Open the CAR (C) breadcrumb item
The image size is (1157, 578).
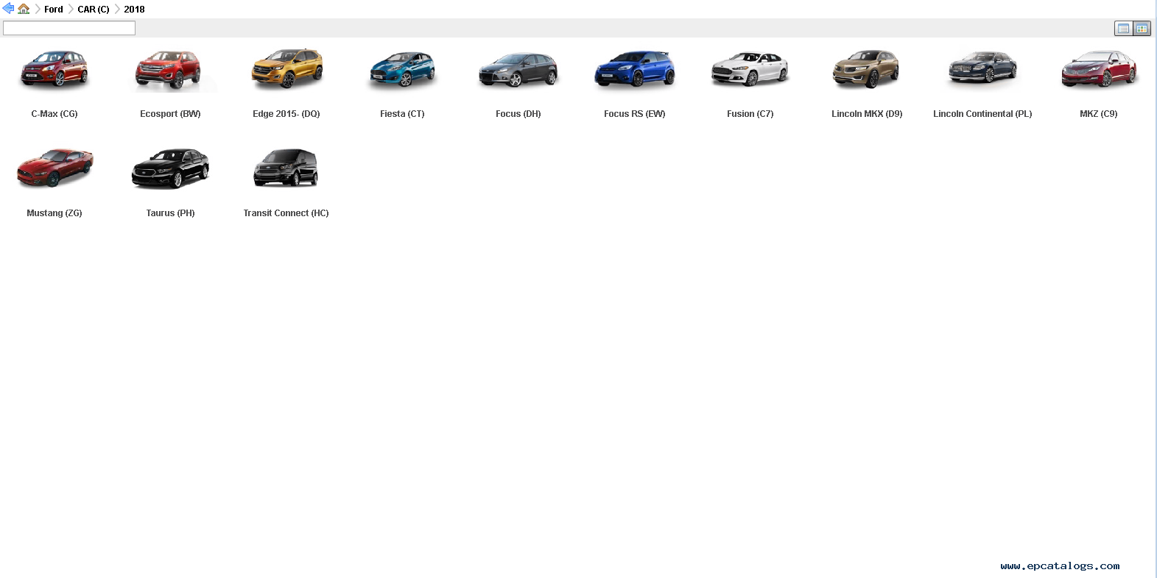[x=94, y=10]
